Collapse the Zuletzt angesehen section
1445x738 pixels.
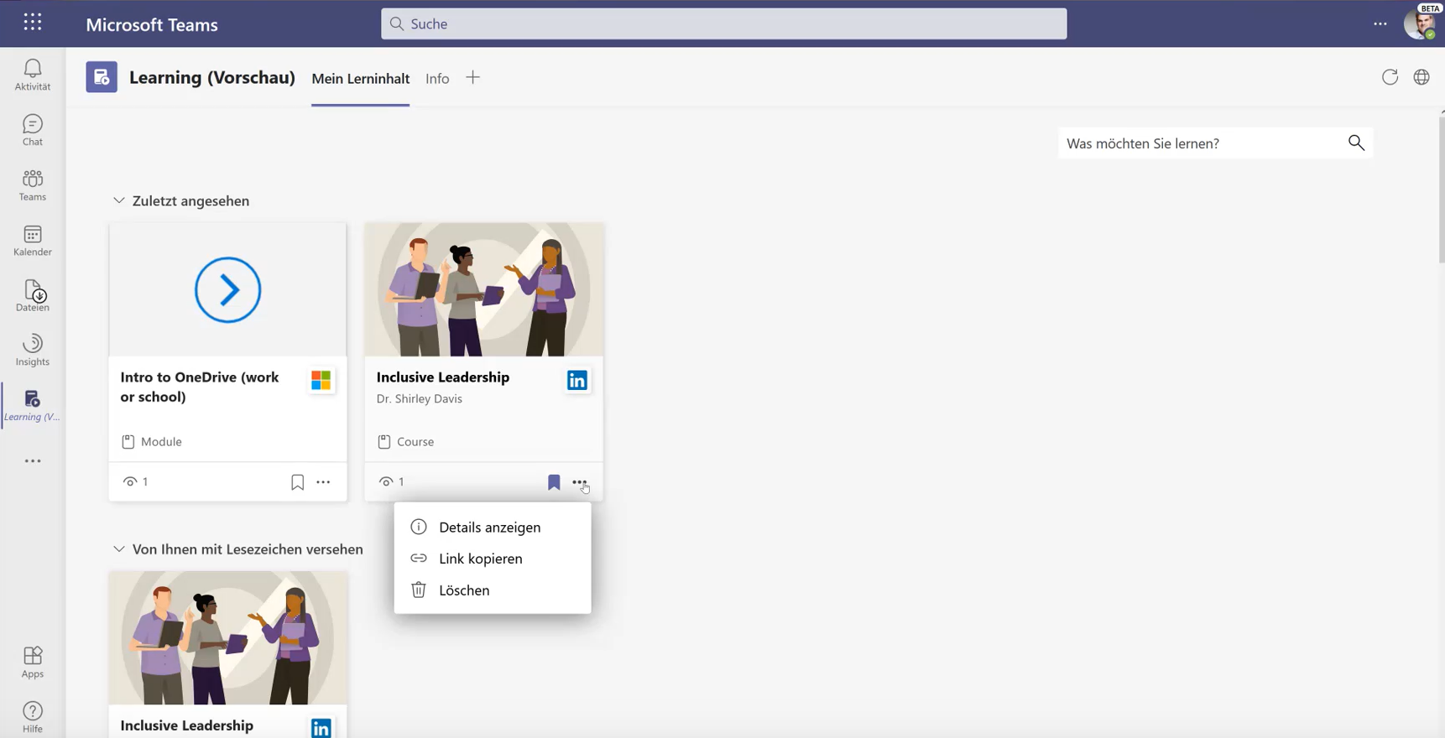click(x=119, y=200)
